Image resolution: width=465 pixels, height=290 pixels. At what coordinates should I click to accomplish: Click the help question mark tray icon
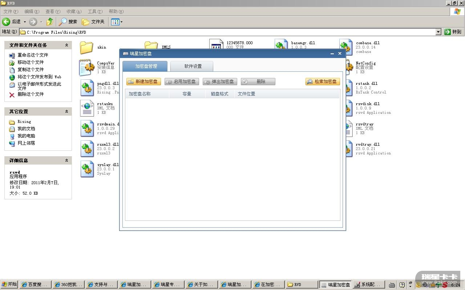402,285
